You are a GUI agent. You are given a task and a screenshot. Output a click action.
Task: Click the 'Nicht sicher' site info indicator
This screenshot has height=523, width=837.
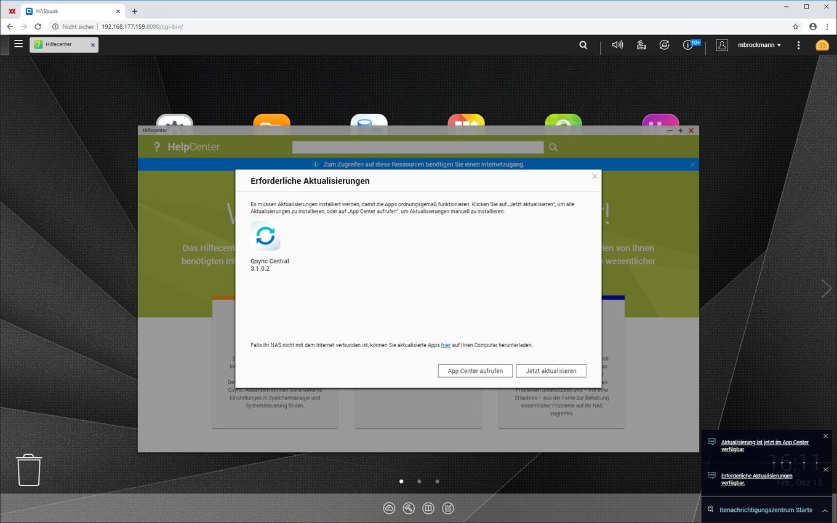click(x=73, y=26)
